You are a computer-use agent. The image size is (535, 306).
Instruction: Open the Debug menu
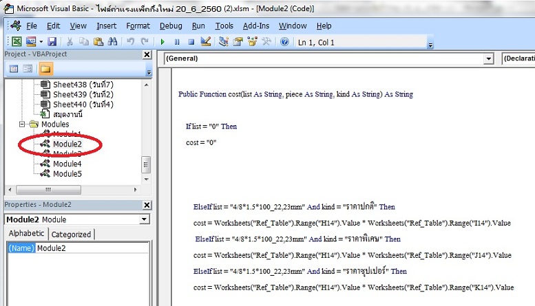pos(171,25)
